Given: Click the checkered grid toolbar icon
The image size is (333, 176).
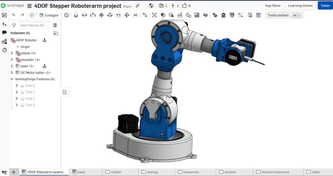Looking at the screenshot, I should click(x=197, y=15).
